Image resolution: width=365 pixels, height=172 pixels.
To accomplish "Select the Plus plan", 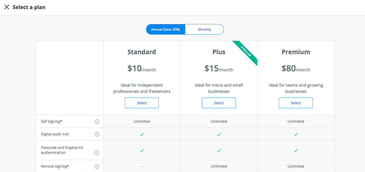I will coord(219,103).
